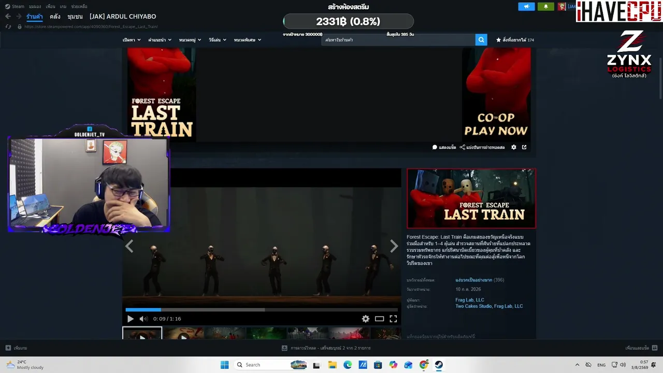Open the เพื่อน menu
The image size is (663, 373).
50,7
